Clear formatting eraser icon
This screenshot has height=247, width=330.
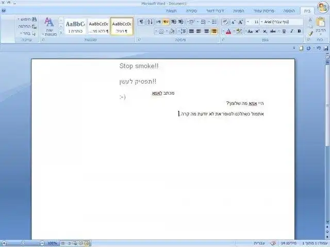point(225,22)
